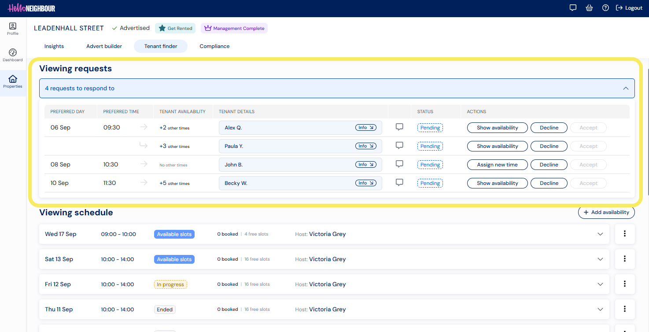Open three-dot menu for Fri 12 Sep
Viewport: 649px width, 332px height.
coord(625,284)
